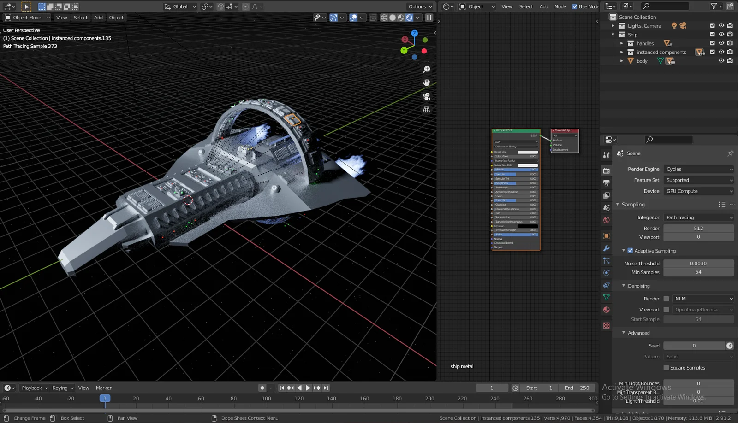Collapse the Ship collection in the outliner

(613, 35)
